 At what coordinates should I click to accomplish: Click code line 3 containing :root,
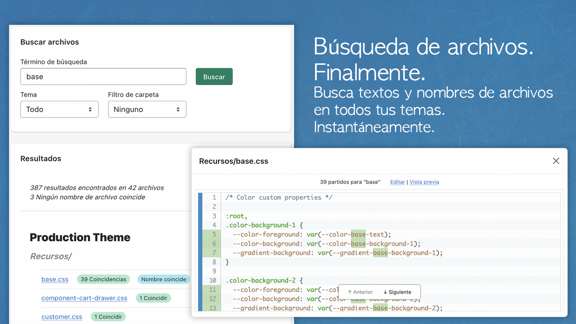(x=237, y=216)
